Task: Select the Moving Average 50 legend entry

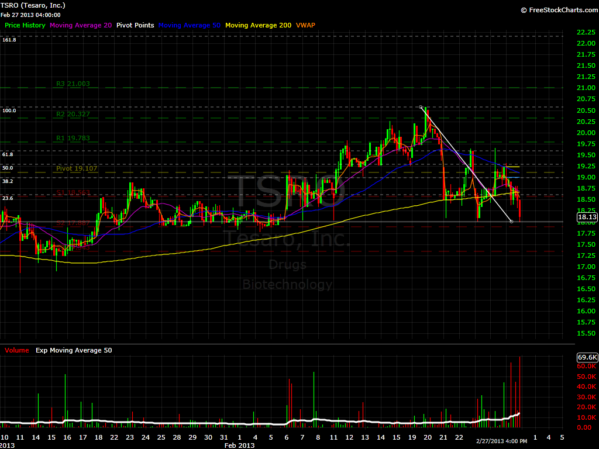Action: tap(189, 25)
